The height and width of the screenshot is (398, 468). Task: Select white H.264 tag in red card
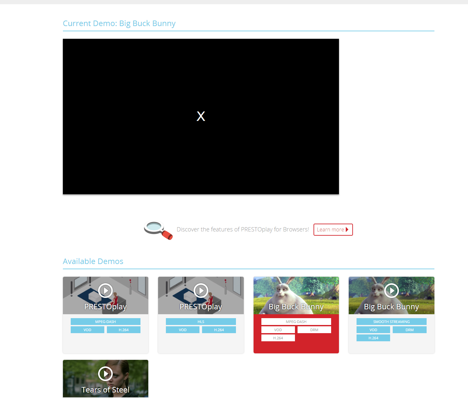(x=278, y=338)
